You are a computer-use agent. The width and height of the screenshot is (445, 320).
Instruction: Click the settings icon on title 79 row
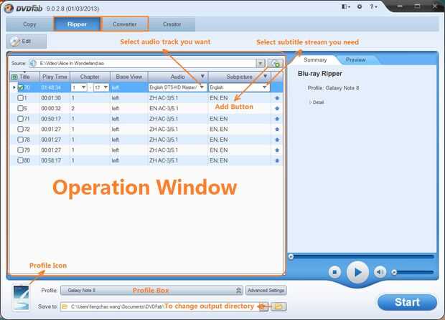(x=277, y=150)
